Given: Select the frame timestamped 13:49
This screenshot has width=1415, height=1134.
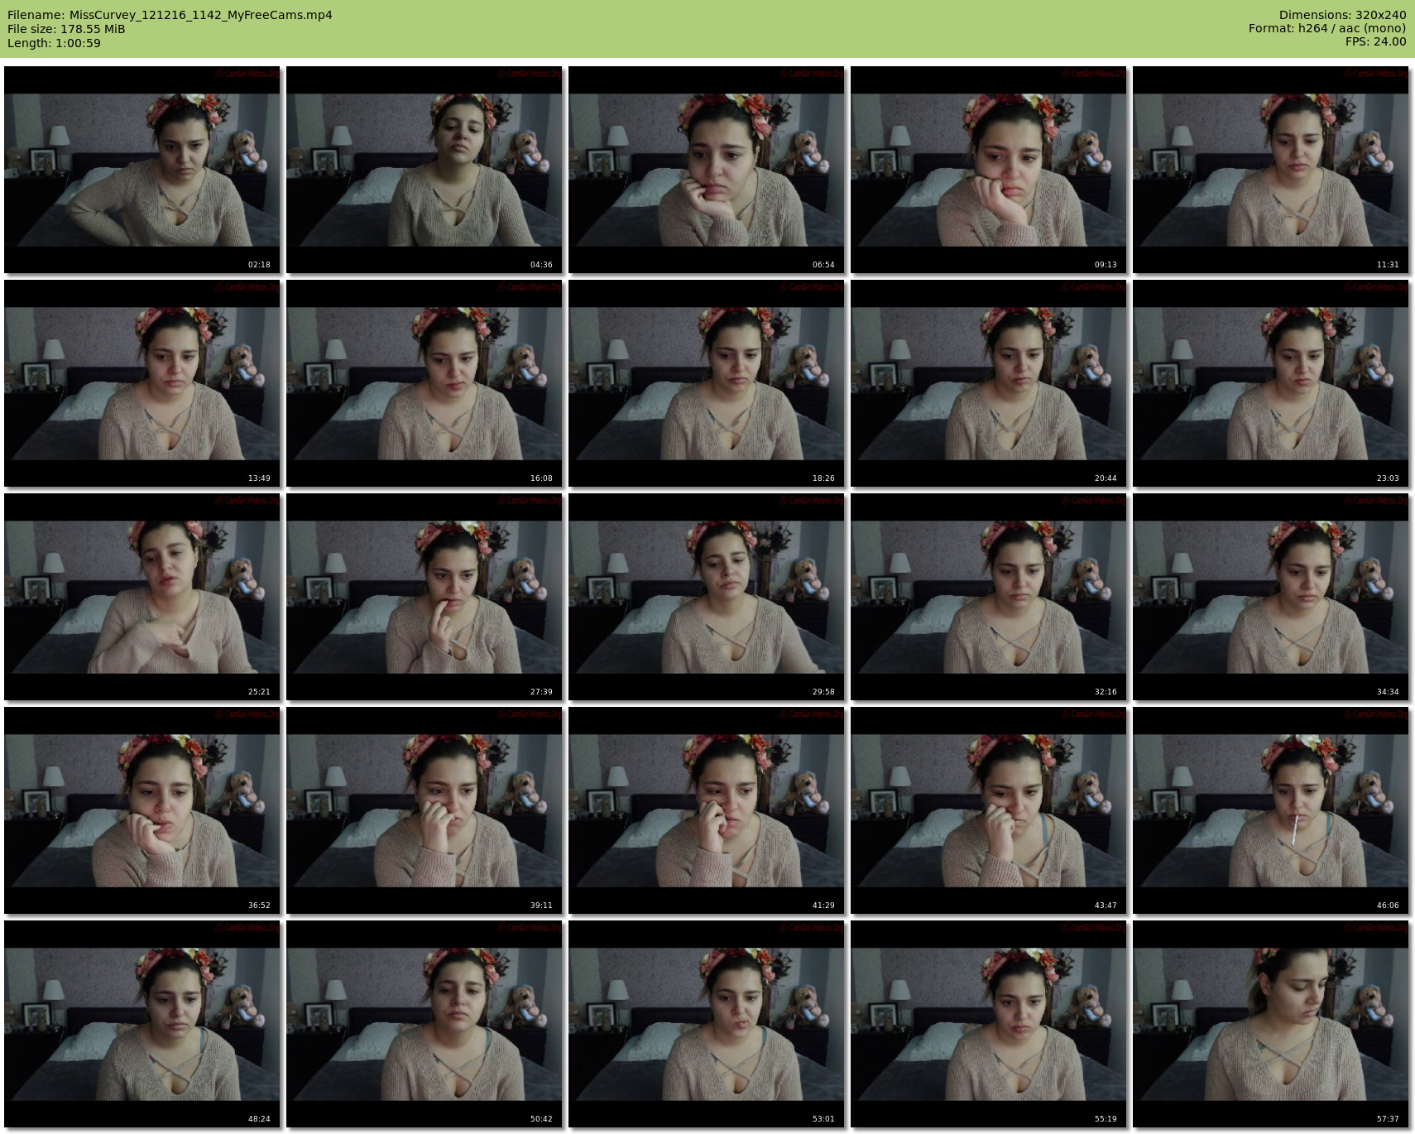Looking at the screenshot, I should [x=142, y=383].
